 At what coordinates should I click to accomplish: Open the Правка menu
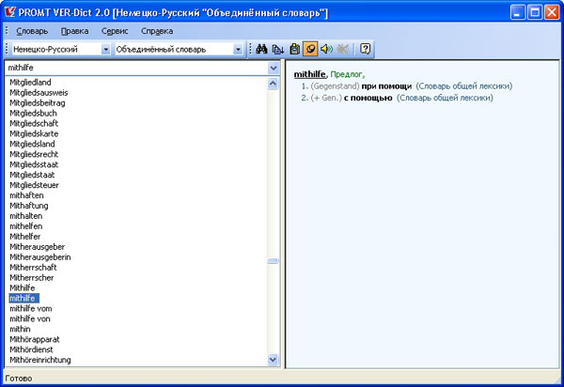click(75, 31)
